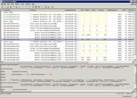
Task: Click the trace grid scroll-down arrow
Action: click(135, 60)
